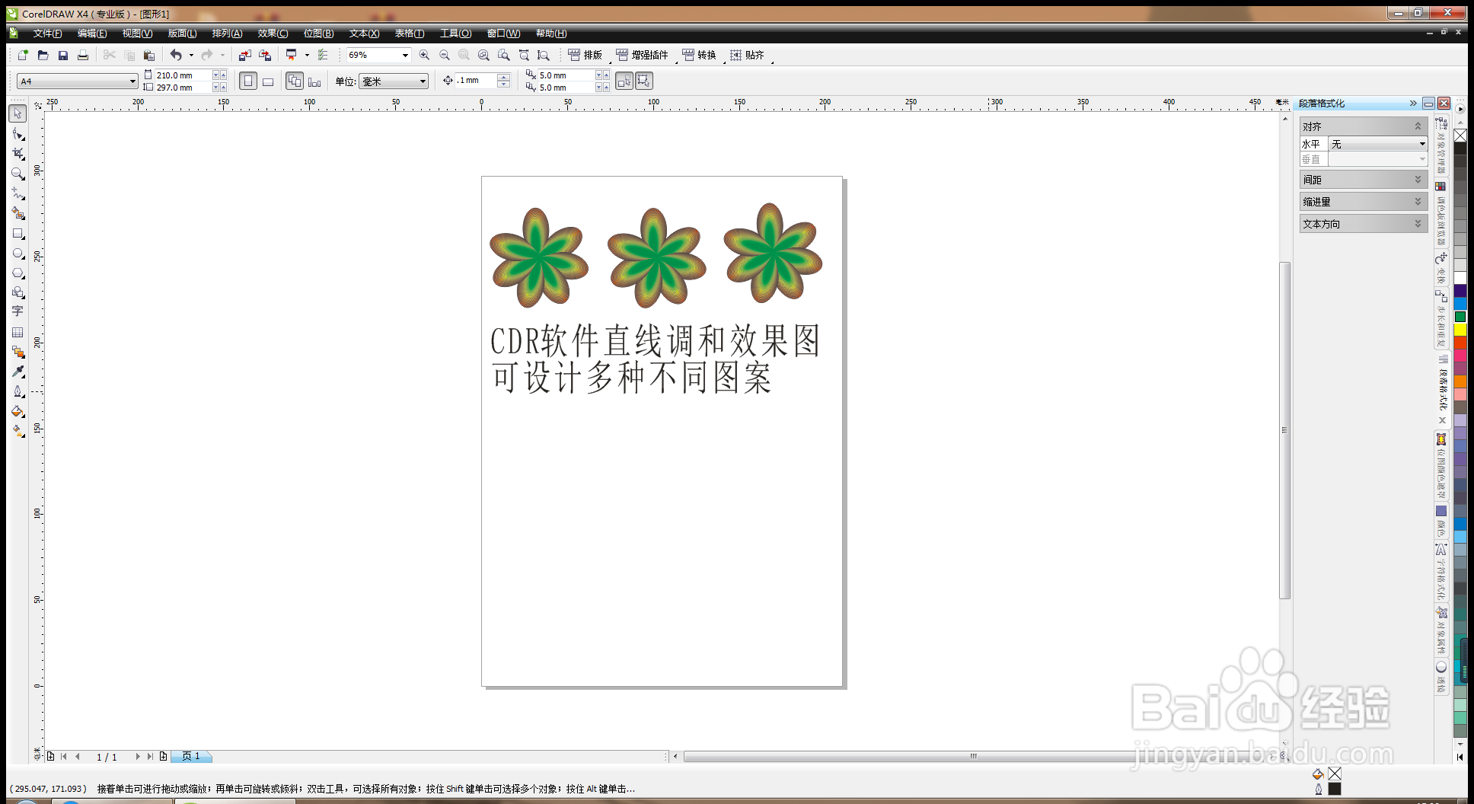
Task: Click the vertical scrollbar thumb
Action: (1284, 430)
